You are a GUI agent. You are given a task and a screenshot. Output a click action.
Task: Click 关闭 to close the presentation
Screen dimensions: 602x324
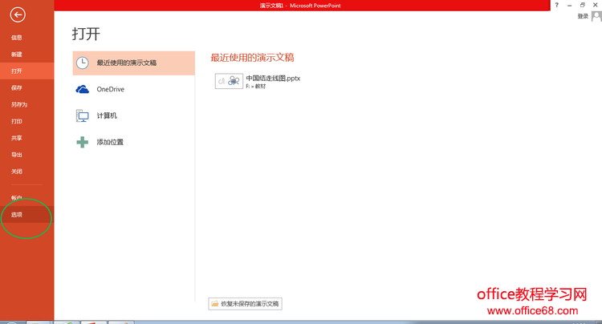(16, 172)
